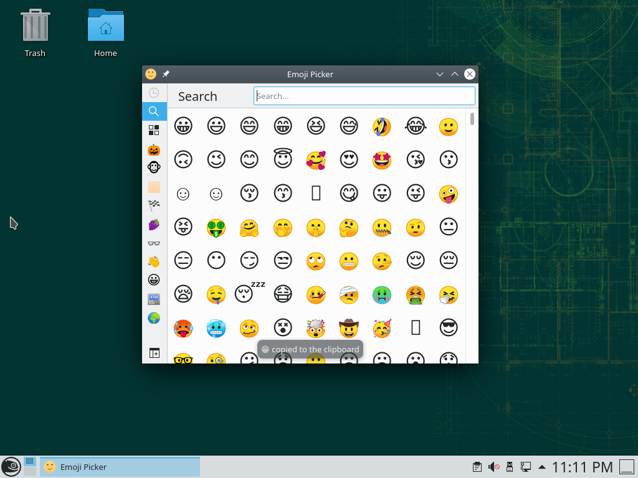Select the winking face emoji
This screenshot has height=478, width=638.
click(x=216, y=159)
